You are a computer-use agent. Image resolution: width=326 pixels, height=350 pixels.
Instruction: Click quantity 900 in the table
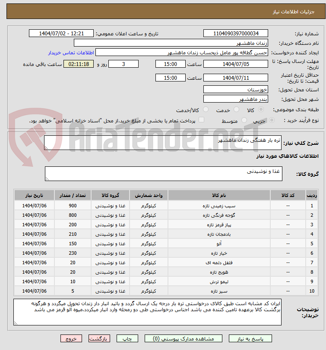pyautogui.click(x=73, y=206)
